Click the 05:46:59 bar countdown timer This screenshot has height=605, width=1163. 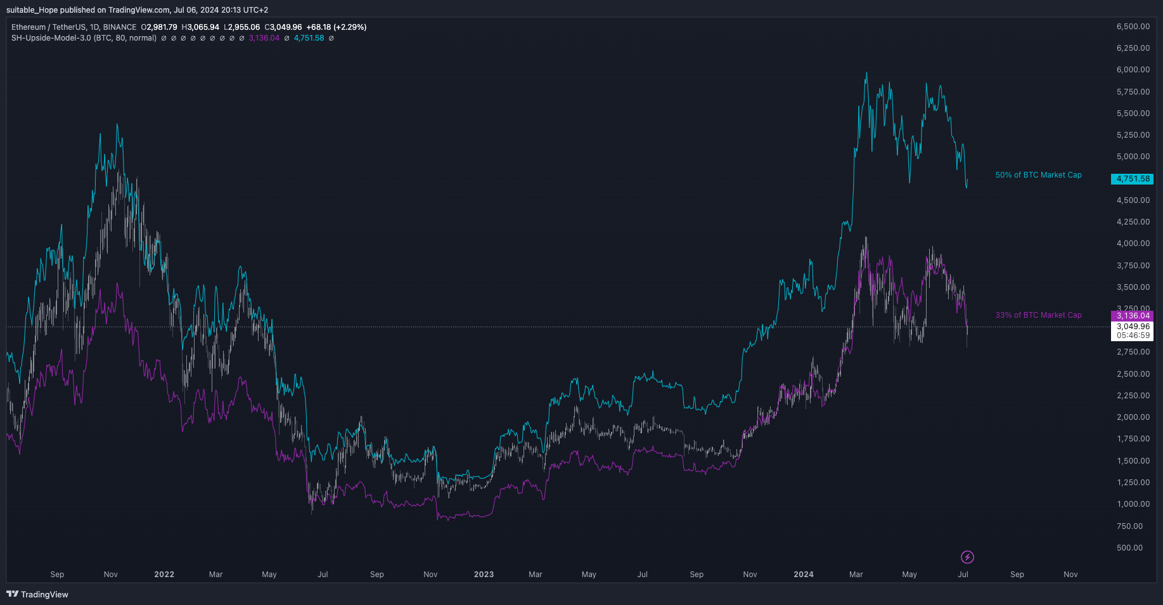pyautogui.click(x=1133, y=335)
